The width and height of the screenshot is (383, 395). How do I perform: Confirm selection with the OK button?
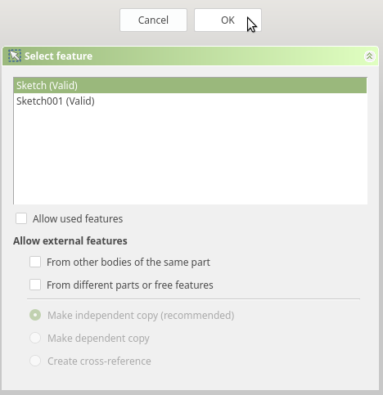pos(228,20)
